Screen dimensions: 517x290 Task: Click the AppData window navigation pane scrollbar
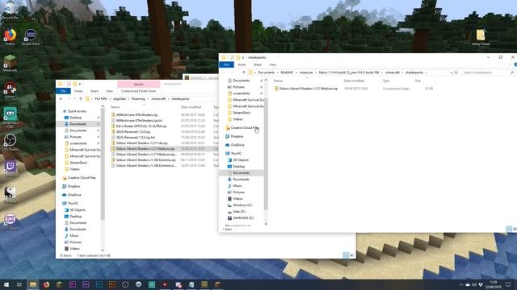(103, 164)
